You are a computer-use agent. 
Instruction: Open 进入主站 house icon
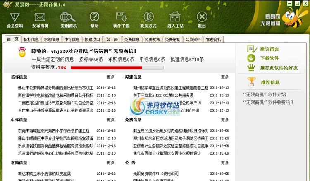[x=175, y=17]
